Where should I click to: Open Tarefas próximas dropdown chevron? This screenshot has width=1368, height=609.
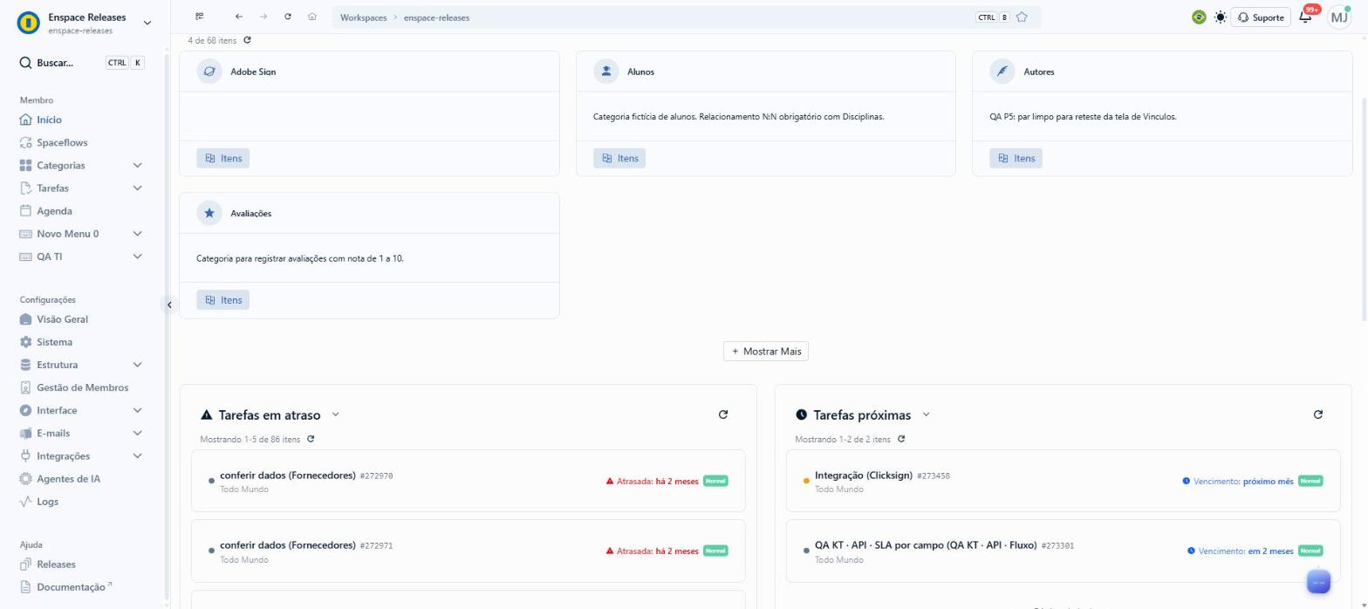pos(927,414)
